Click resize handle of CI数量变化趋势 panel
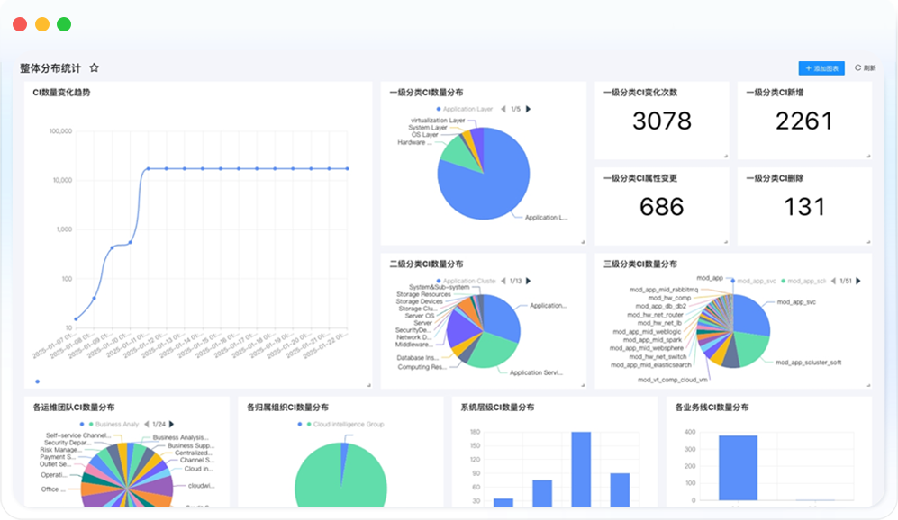Screen dimensions: 898x520 pos(368,385)
